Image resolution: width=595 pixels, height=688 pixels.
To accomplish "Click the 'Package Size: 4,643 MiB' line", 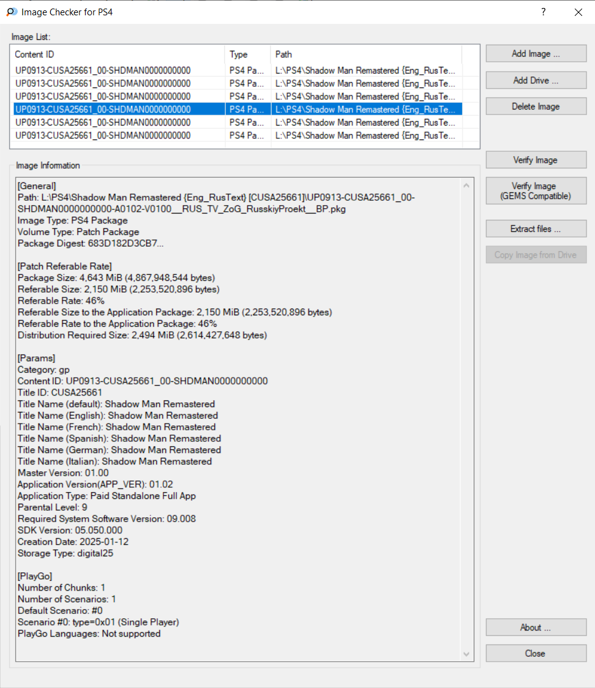I will [x=116, y=278].
